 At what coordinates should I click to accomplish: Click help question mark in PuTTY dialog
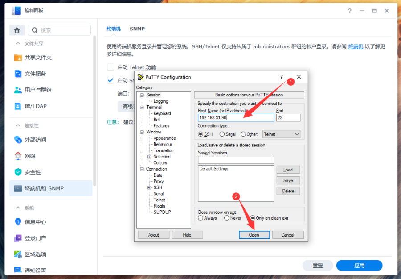[x=281, y=77]
